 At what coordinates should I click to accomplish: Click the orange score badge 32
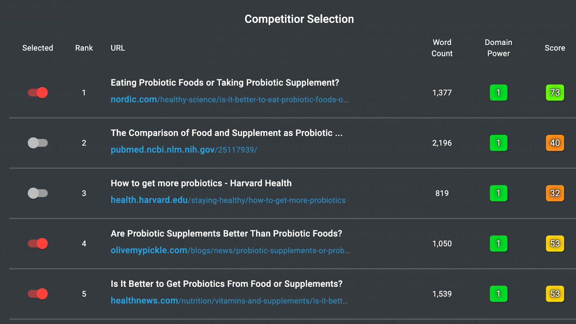click(555, 193)
